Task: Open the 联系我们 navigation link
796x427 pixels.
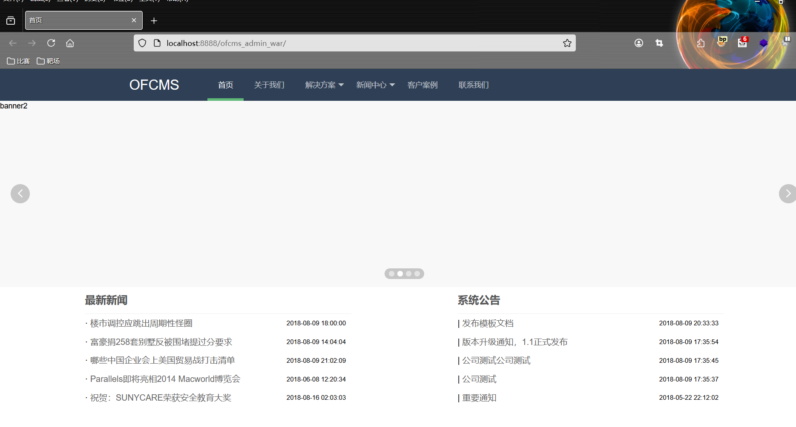Action: pyautogui.click(x=473, y=85)
